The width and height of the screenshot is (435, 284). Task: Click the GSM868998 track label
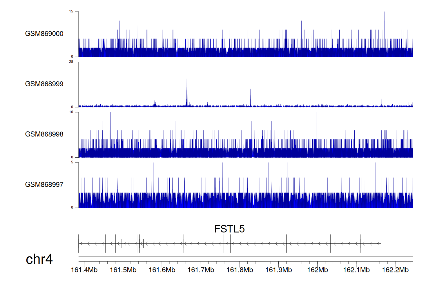pos(44,134)
